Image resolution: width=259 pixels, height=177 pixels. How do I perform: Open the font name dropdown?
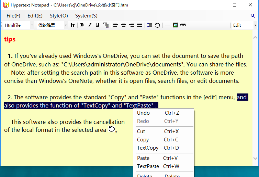(66, 25)
